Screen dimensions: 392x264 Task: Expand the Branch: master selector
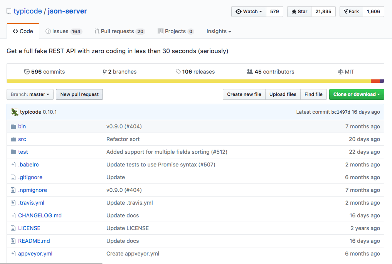point(30,94)
